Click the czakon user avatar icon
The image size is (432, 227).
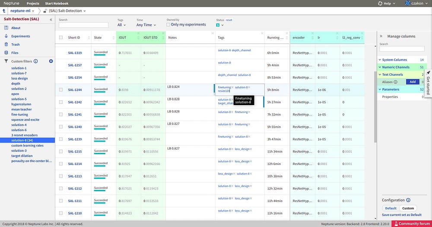tap(408, 3)
